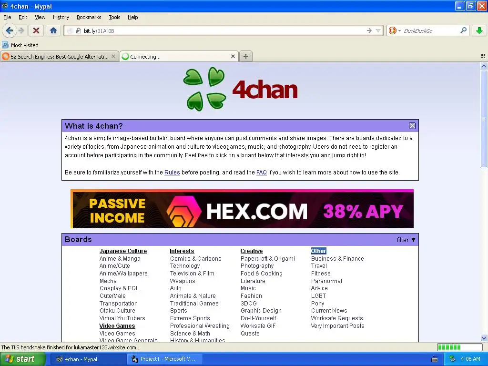The image size is (488, 366).
Task: Click the system tray network icon
Action: (453, 359)
